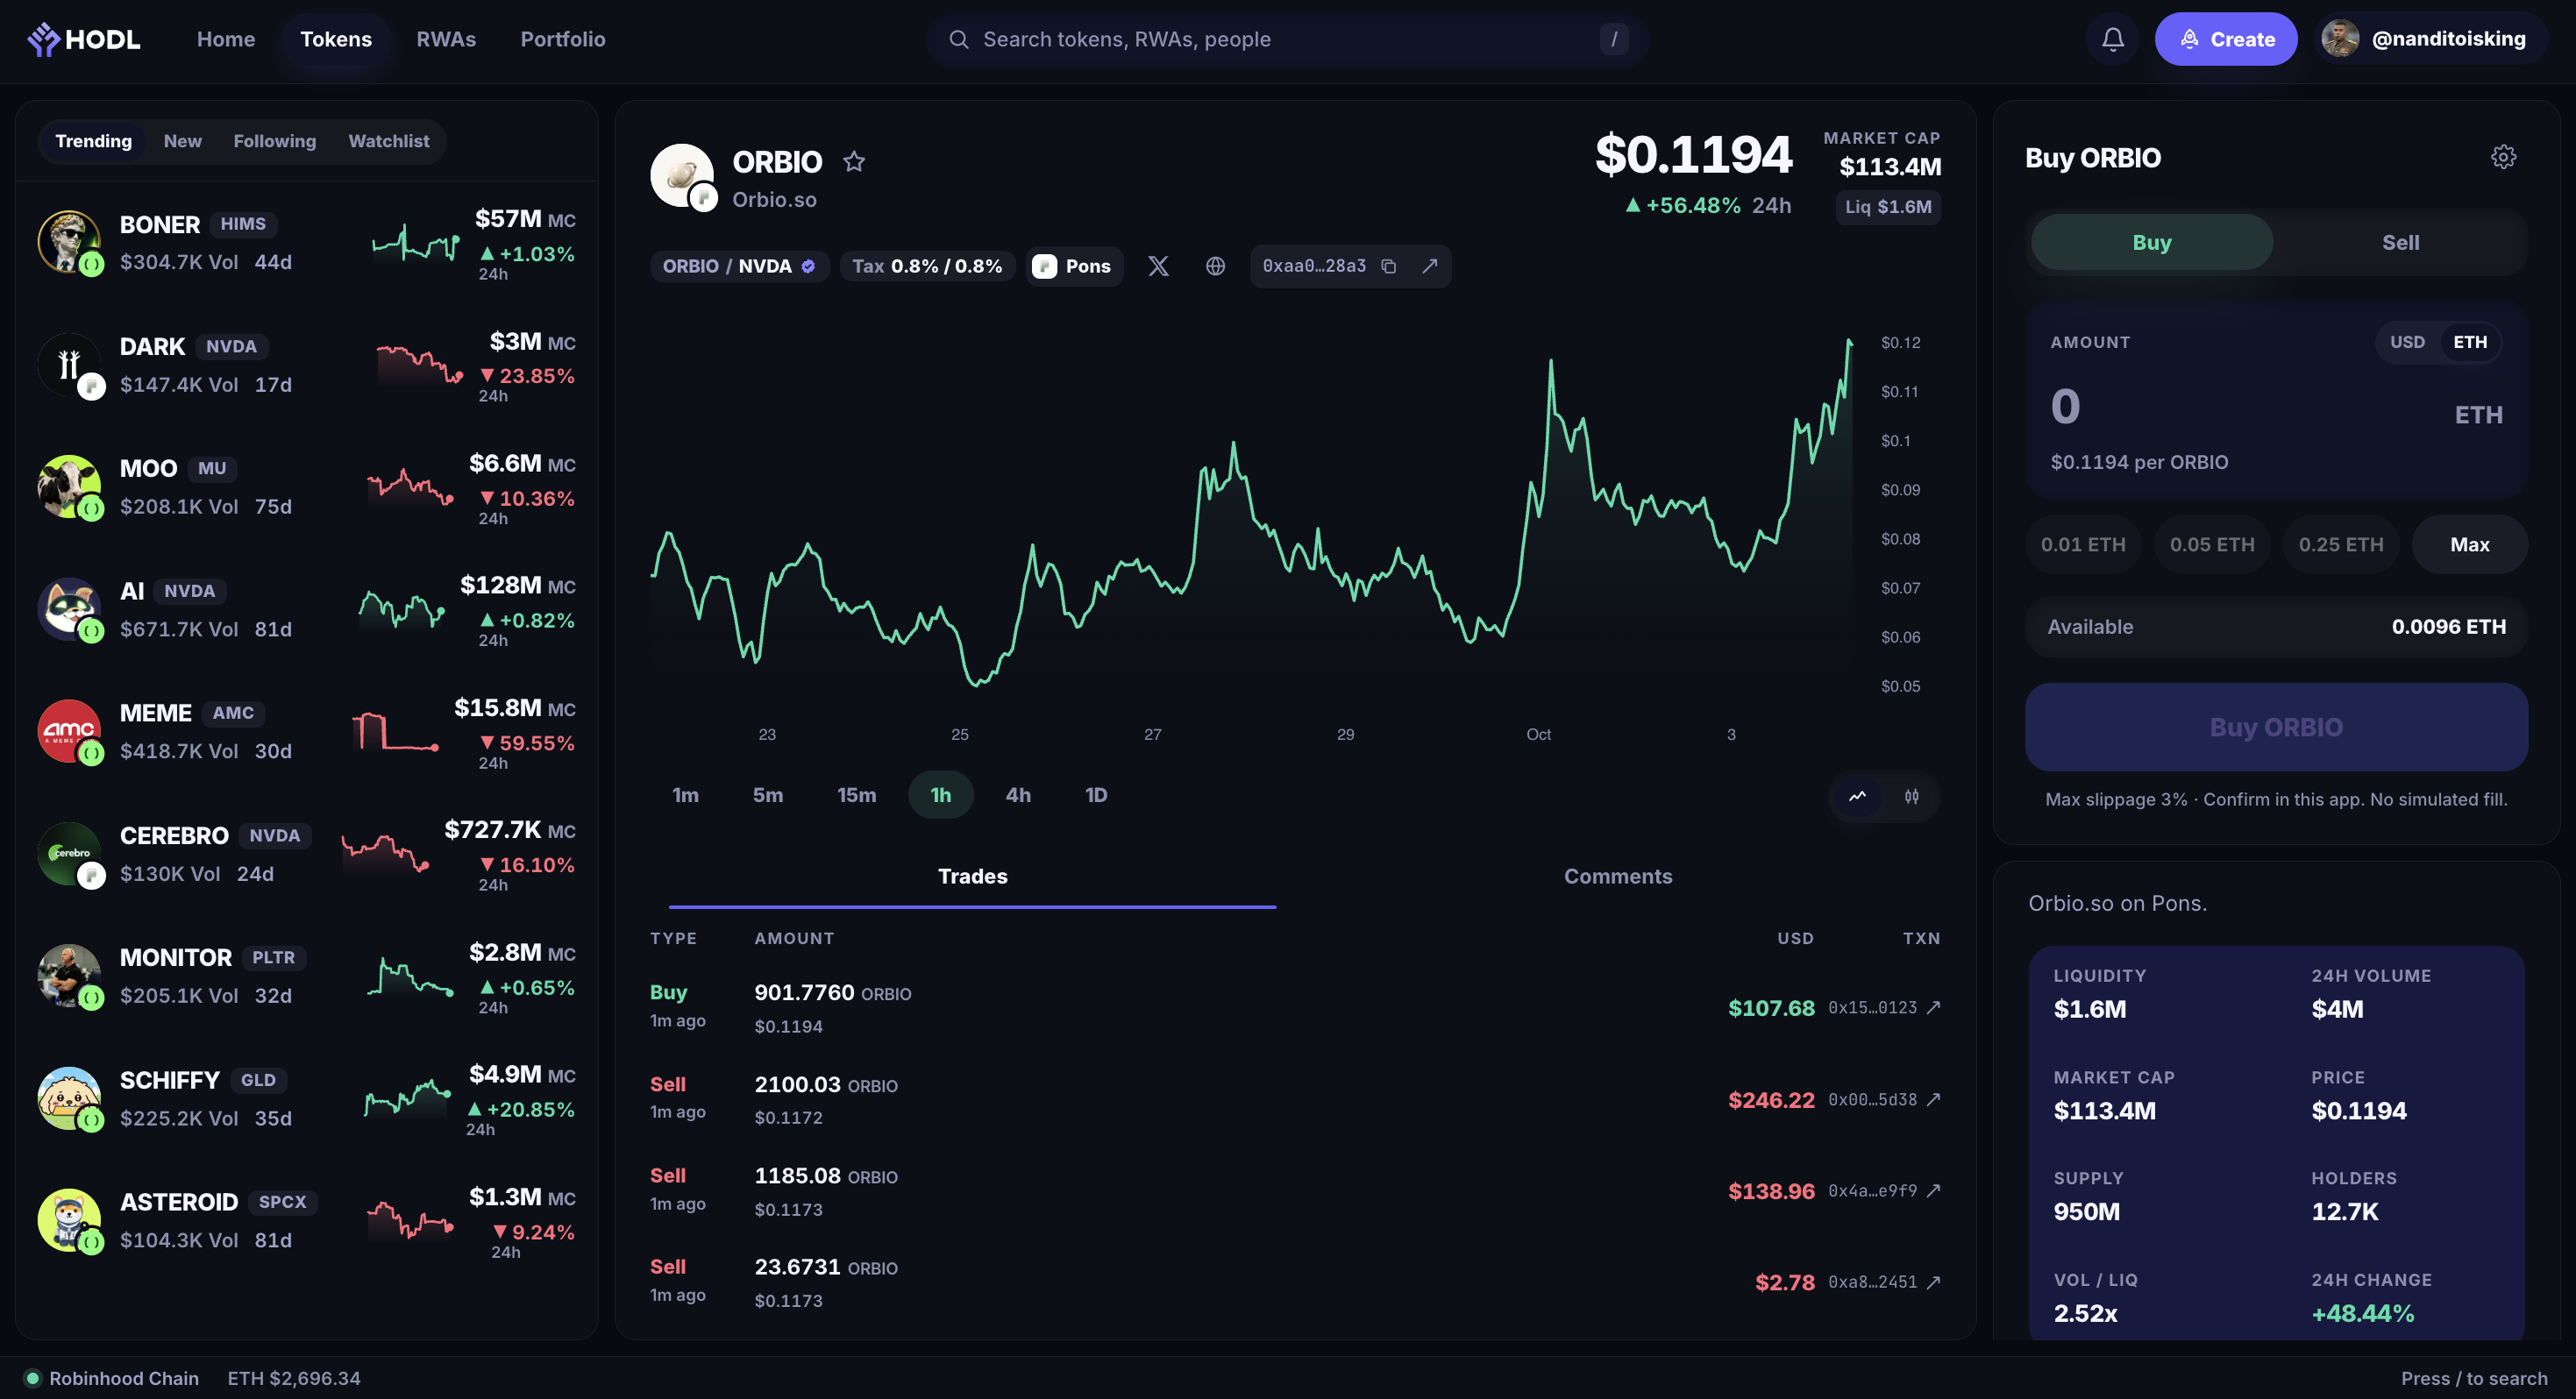This screenshot has height=1399, width=2576.
Task: Open the notifications bell
Action: click(2112, 39)
